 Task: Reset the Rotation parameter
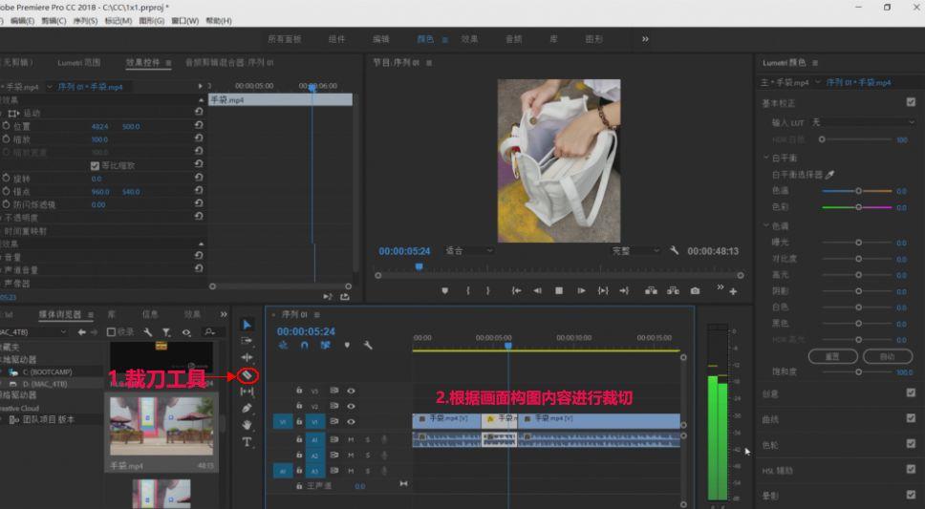tap(199, 177)
